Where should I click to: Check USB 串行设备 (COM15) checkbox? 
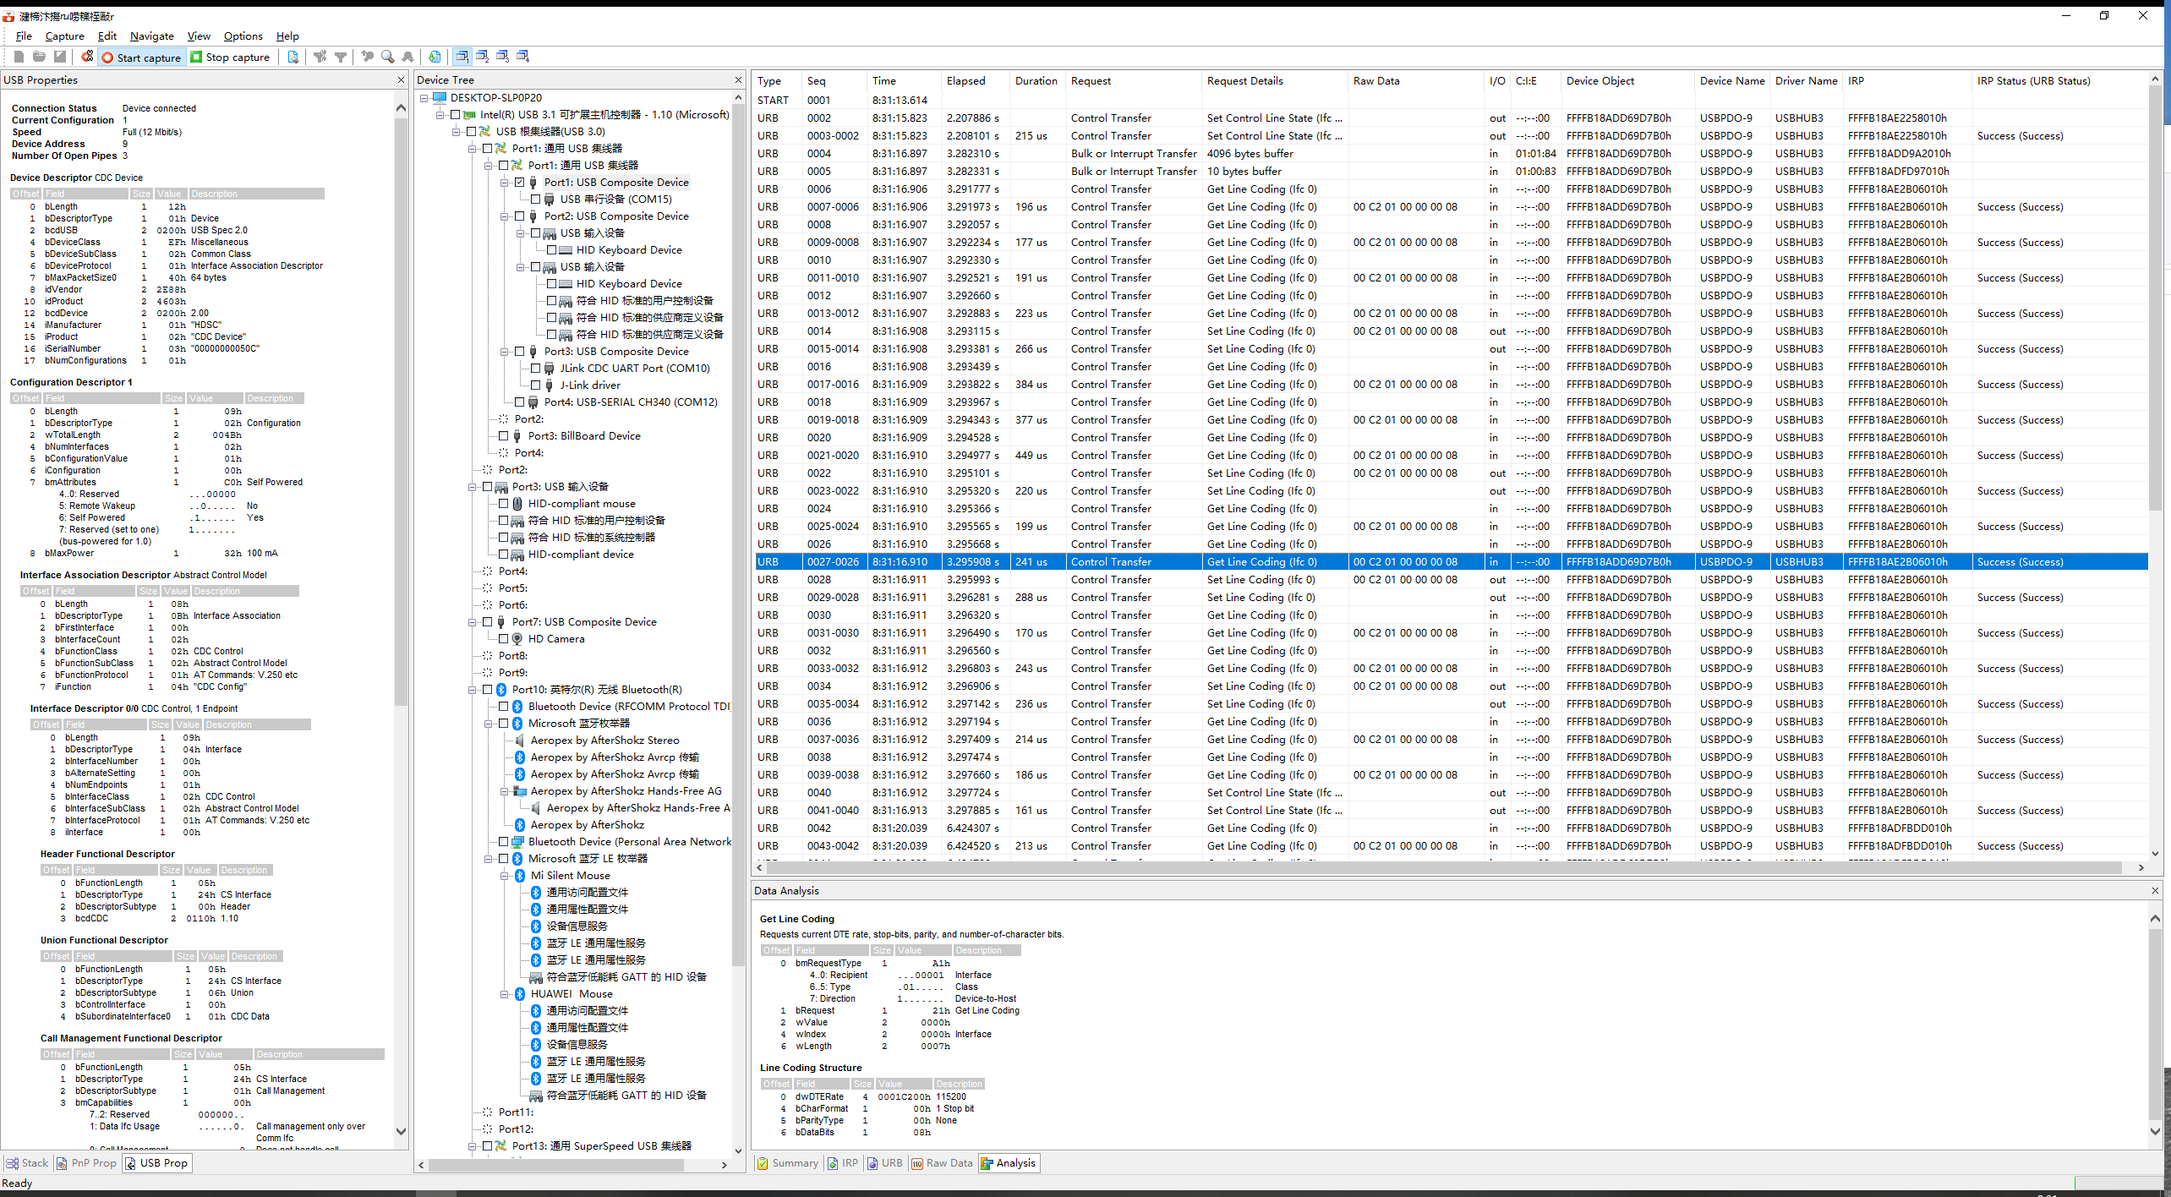click(x=536, y=199)
